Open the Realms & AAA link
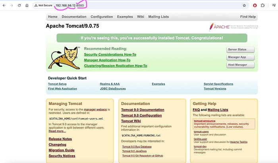 110,84
